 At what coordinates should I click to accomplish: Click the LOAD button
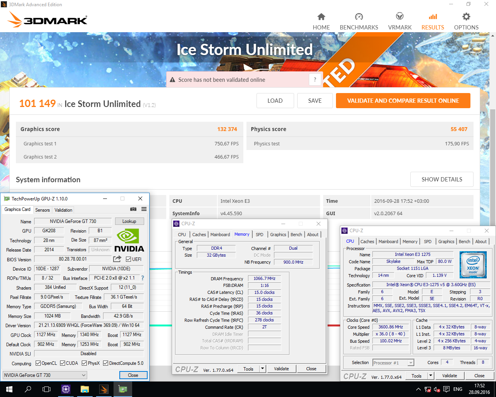pyautogui.click(x=275, y=101)
